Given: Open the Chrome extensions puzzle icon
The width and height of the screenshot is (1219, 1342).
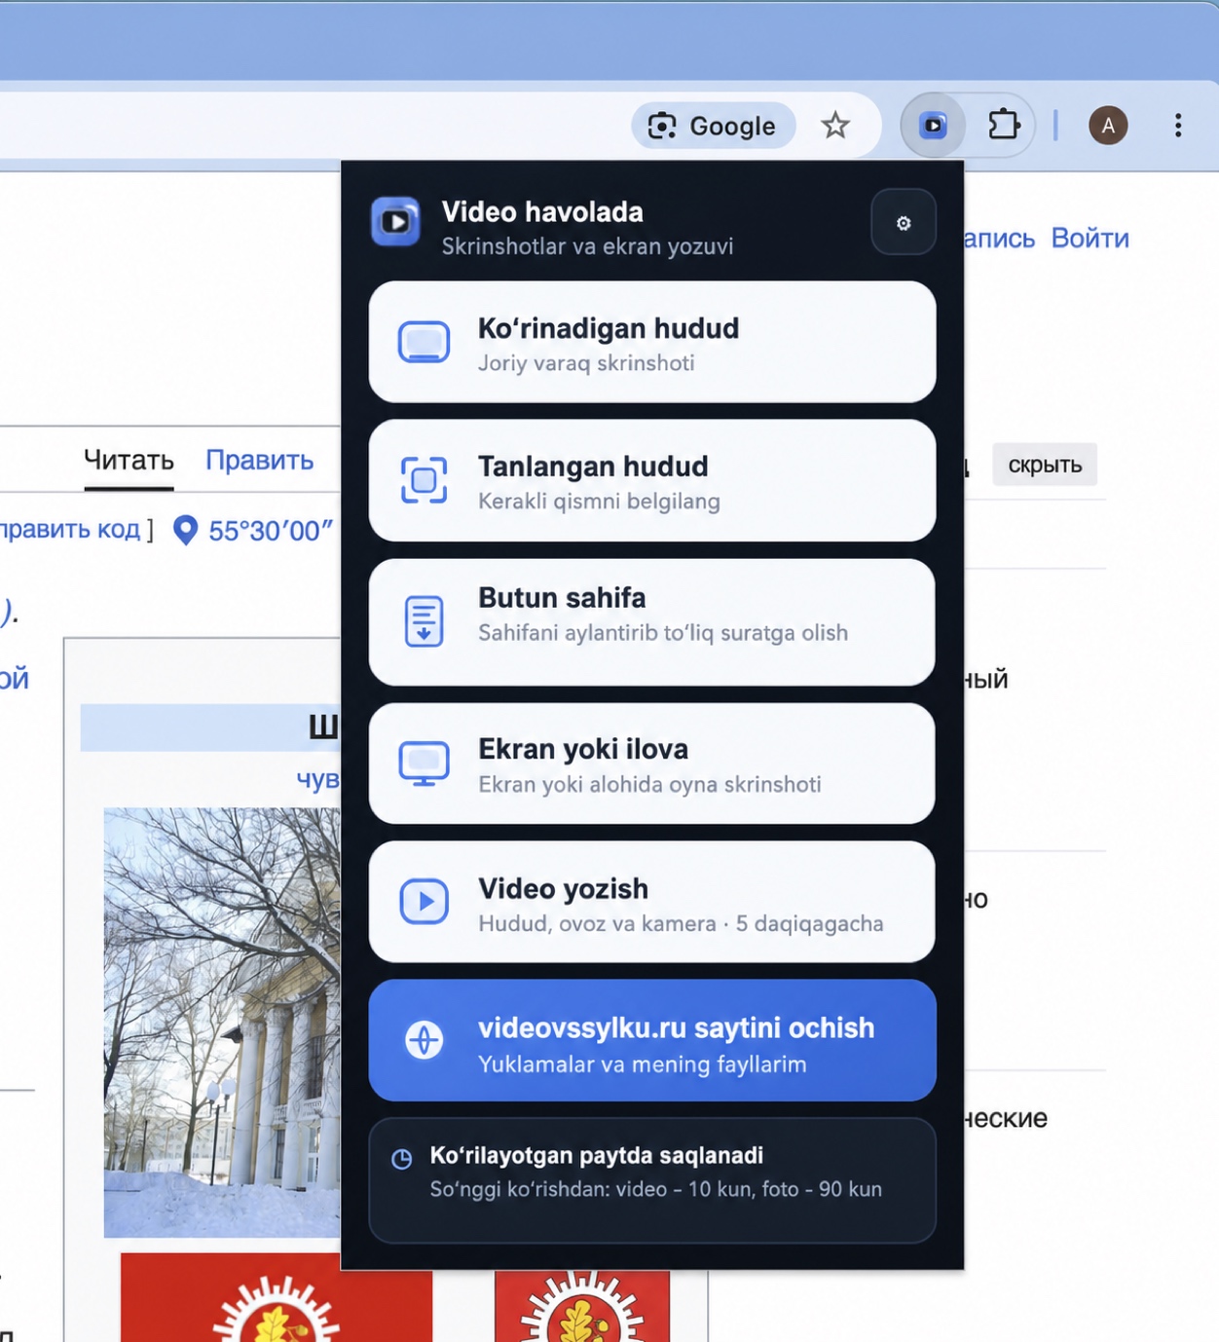Looking at the screenshot, I should click(x=1004, y=125).
